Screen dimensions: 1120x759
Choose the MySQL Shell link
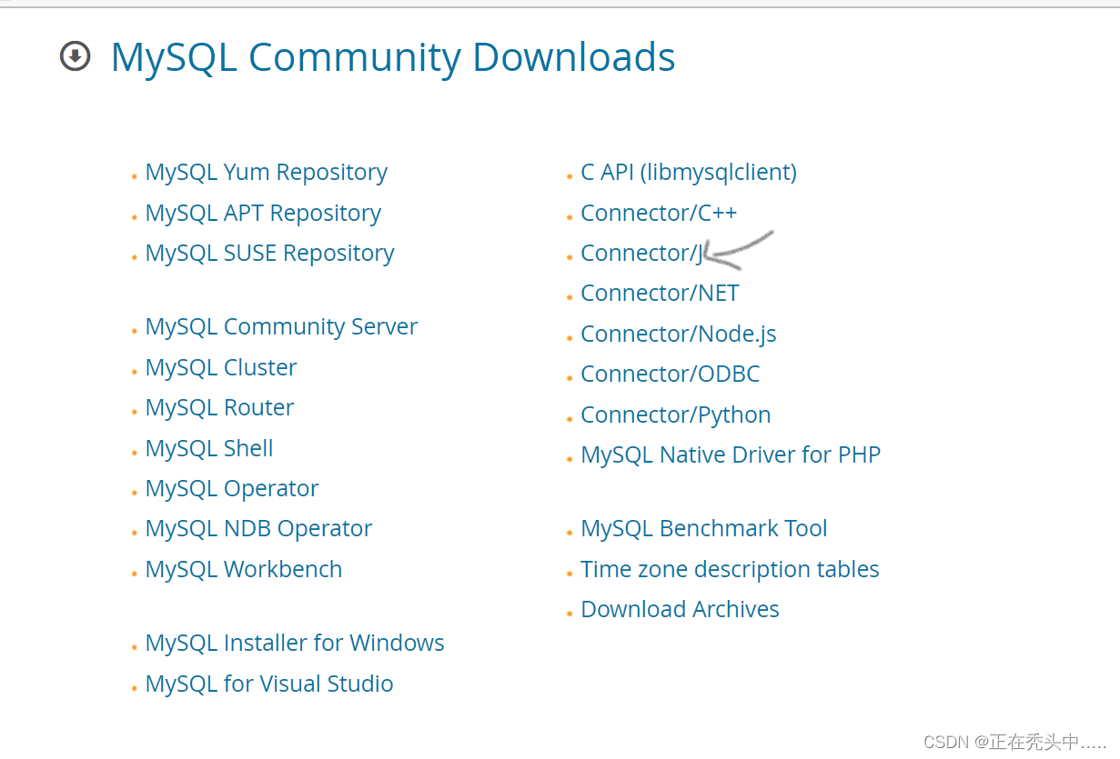coord(209,448)
